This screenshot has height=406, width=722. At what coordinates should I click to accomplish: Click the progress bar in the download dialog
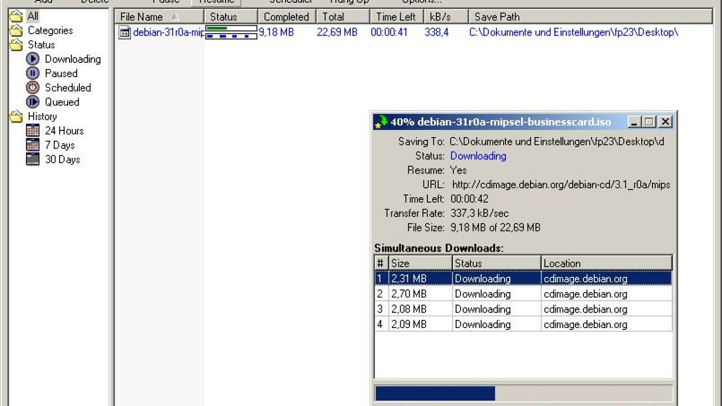[x=523, y=392]
